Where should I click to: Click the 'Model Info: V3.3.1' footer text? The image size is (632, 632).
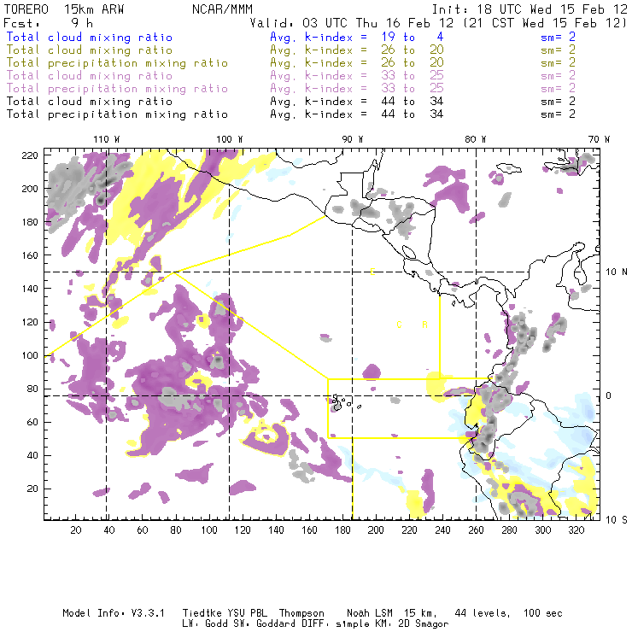tap(114, 613)
